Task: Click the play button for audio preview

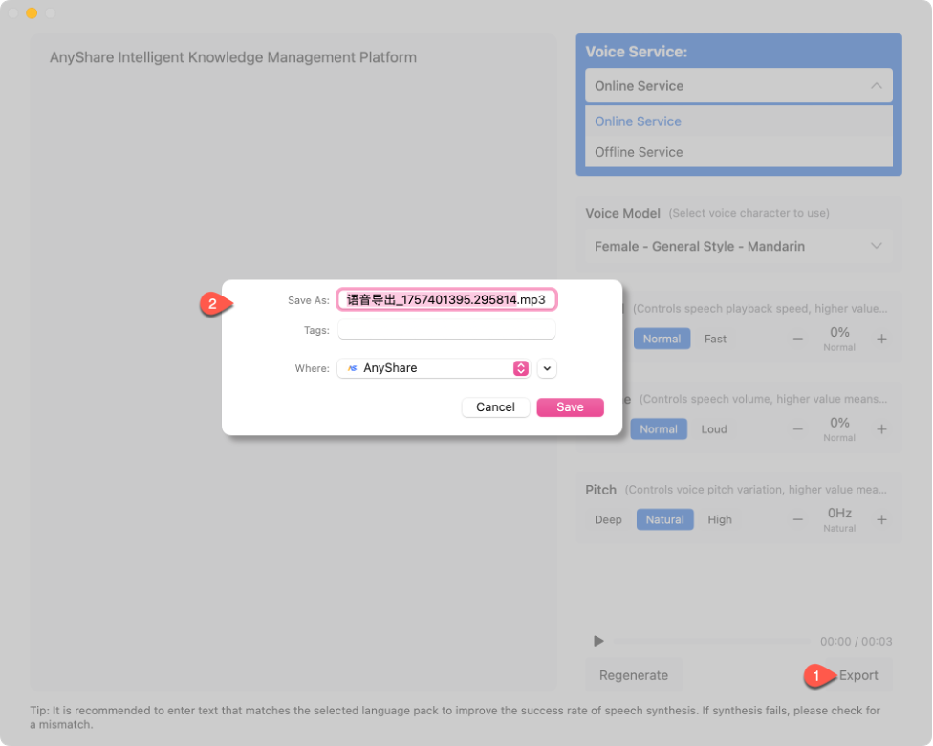Action: (x=598, y=641)
